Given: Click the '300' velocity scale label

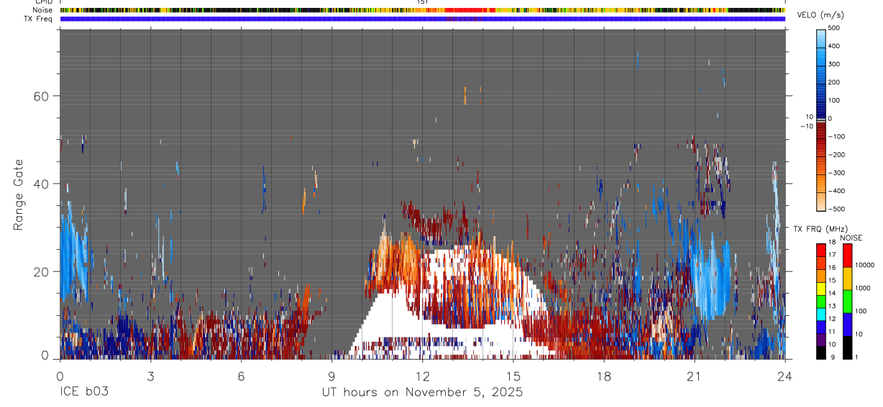Looking at the screenshot, I should [x=835, y=64].
